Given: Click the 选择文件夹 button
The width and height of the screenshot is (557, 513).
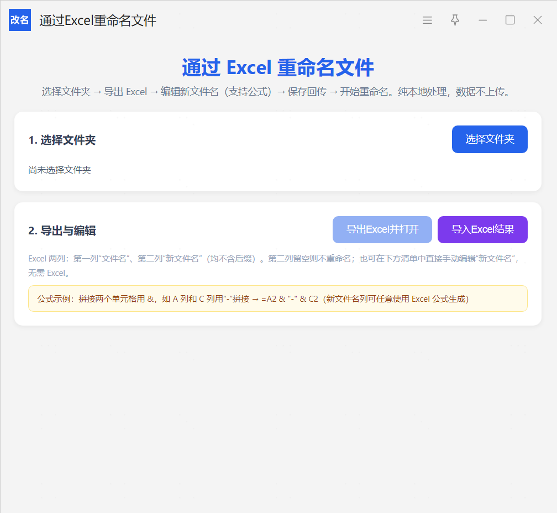Looking at the screenshot, I should 490,139.
